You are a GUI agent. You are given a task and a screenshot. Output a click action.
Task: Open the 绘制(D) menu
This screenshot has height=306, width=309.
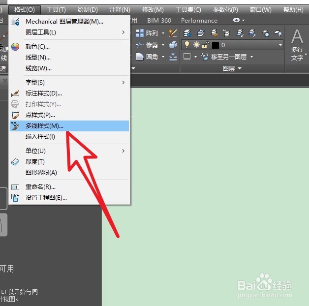tap(88, 10)
